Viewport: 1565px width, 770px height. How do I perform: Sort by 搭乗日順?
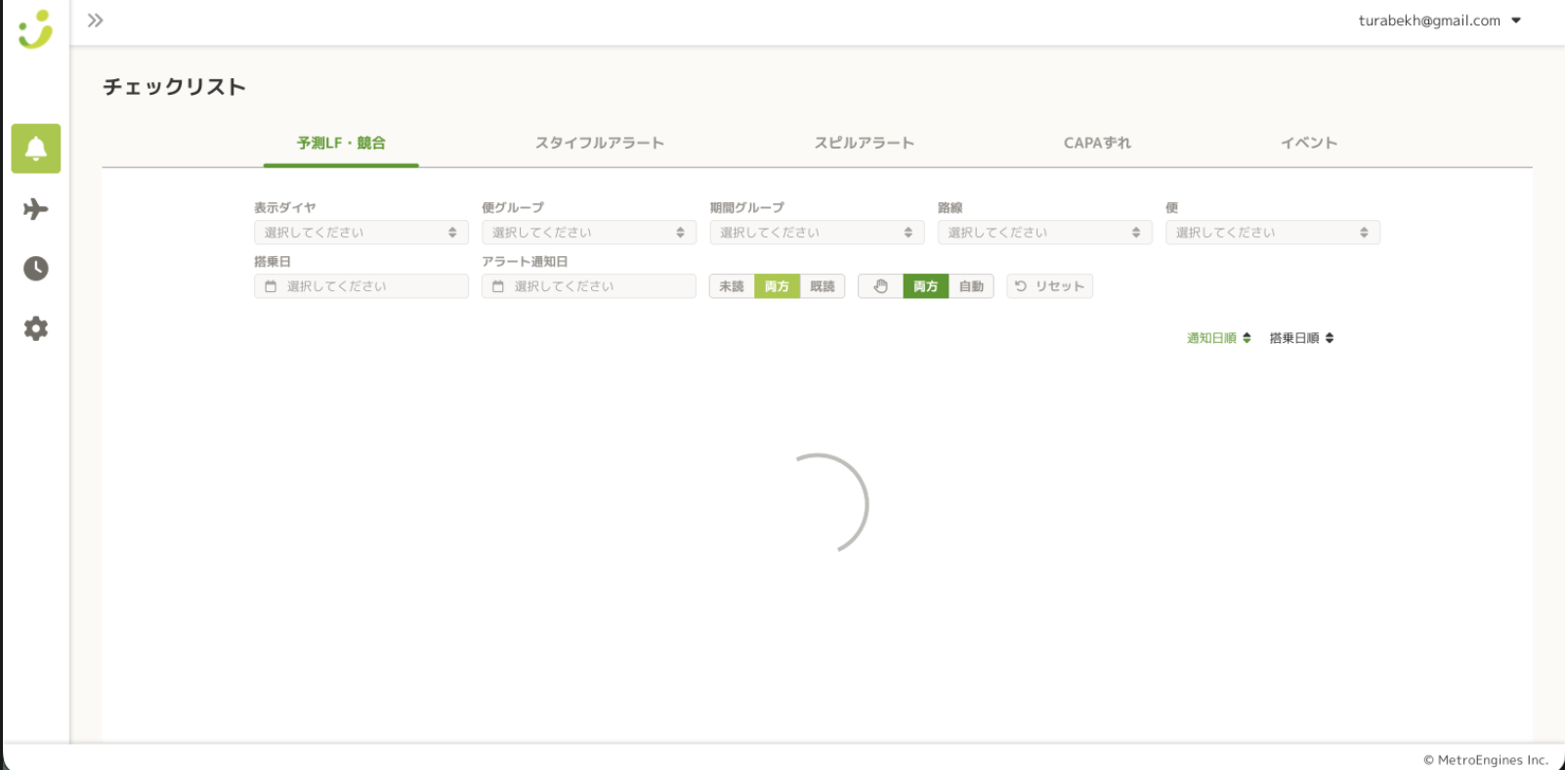[1301, 338]
